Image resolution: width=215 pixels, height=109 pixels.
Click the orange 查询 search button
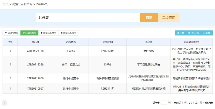[149, 18]
